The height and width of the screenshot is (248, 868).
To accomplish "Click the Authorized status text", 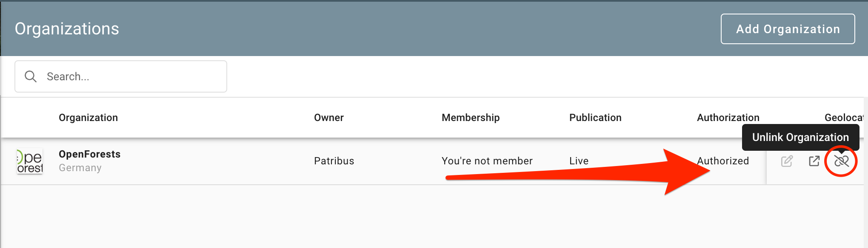I will tap(723, 161).
